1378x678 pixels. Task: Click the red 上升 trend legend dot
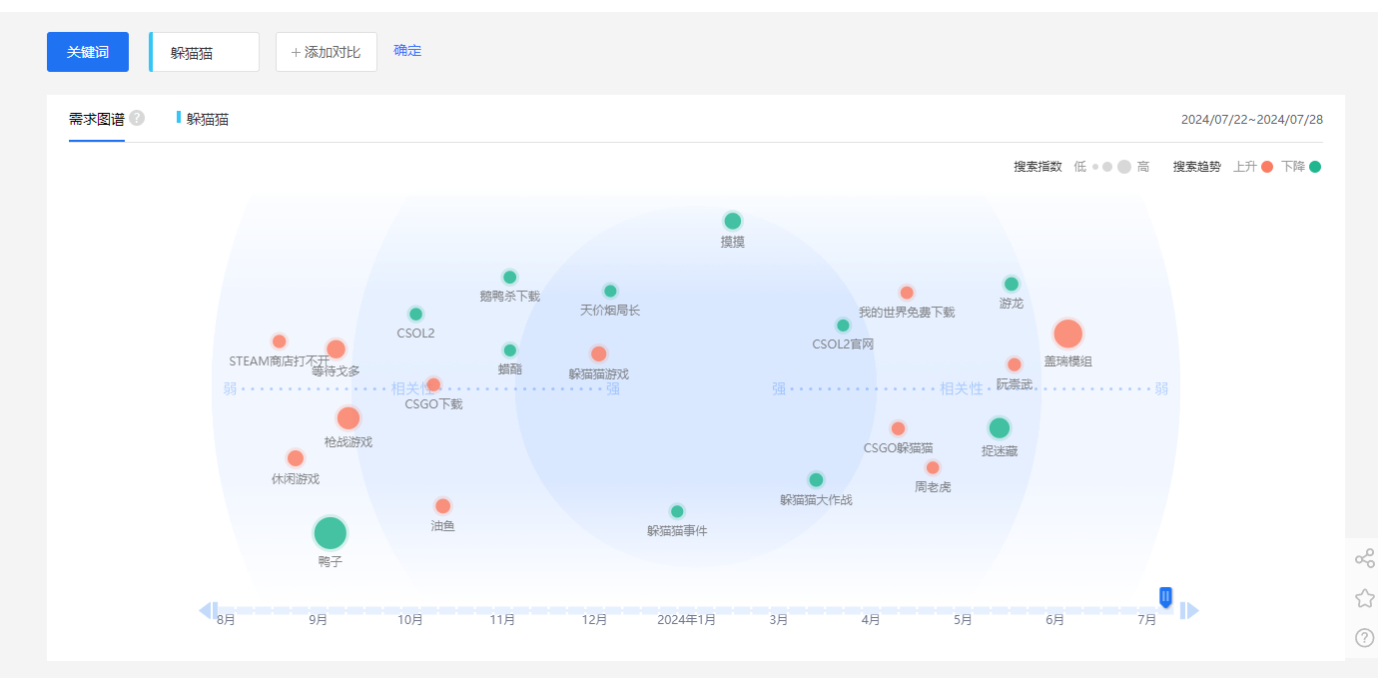[x=1267, y=167]
